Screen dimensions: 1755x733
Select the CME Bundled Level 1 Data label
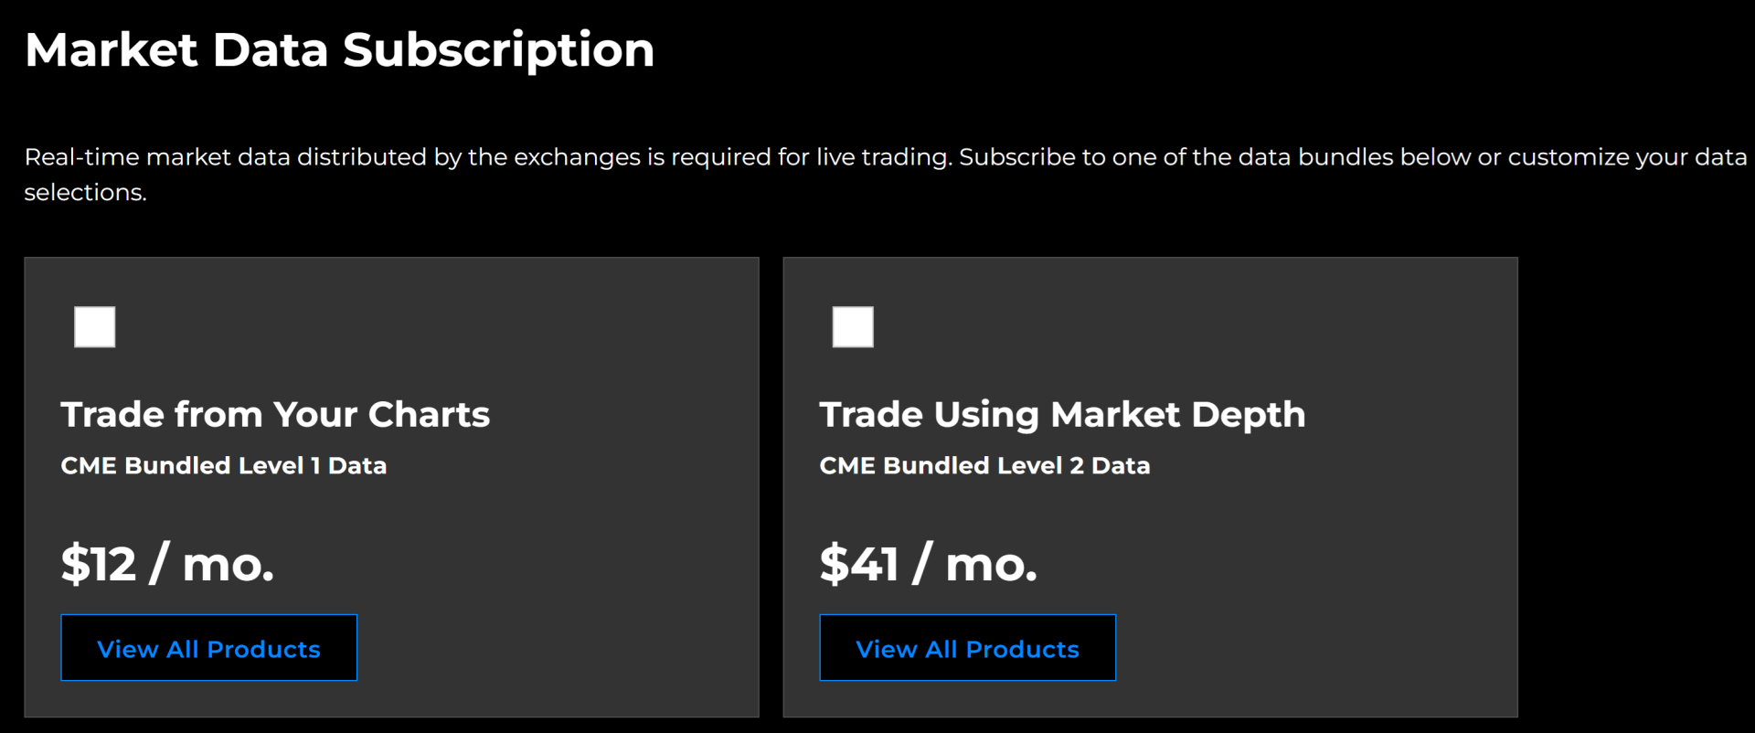point(224,466)
